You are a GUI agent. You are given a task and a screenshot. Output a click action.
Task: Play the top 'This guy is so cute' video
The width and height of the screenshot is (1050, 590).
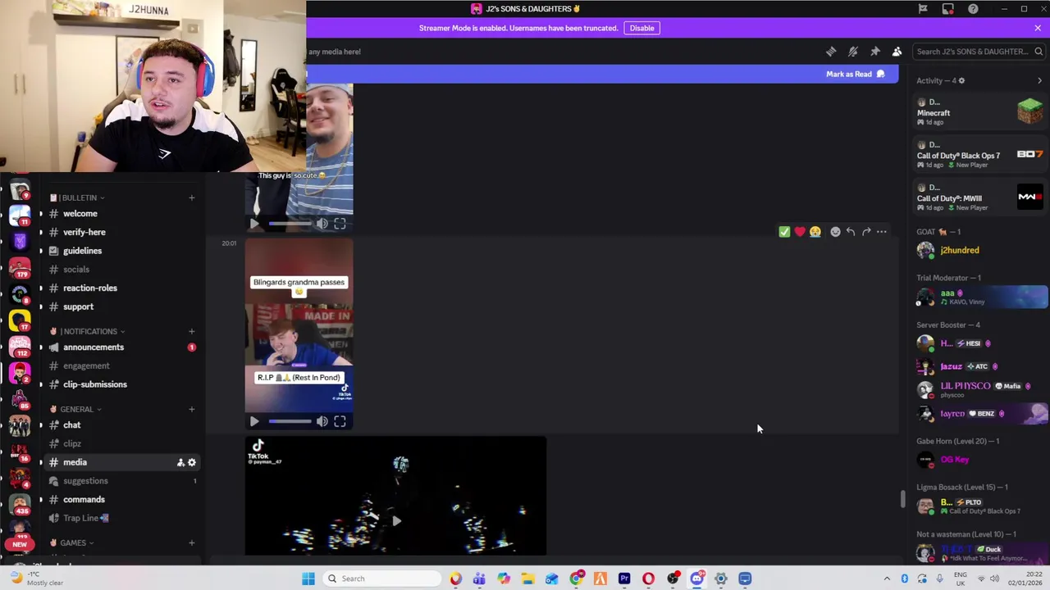[254, 224]
